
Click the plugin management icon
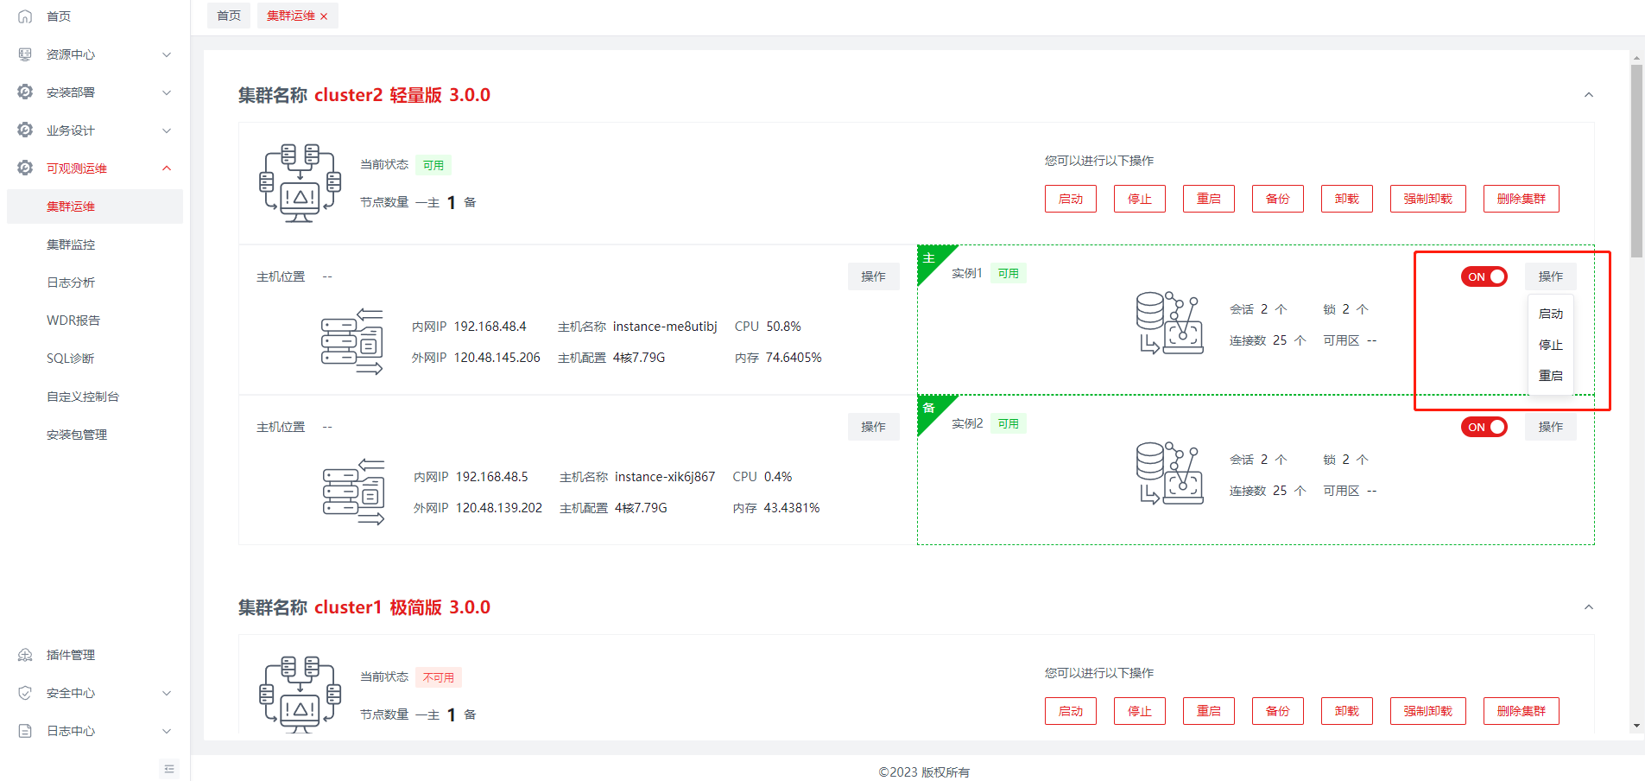(25, 655)
